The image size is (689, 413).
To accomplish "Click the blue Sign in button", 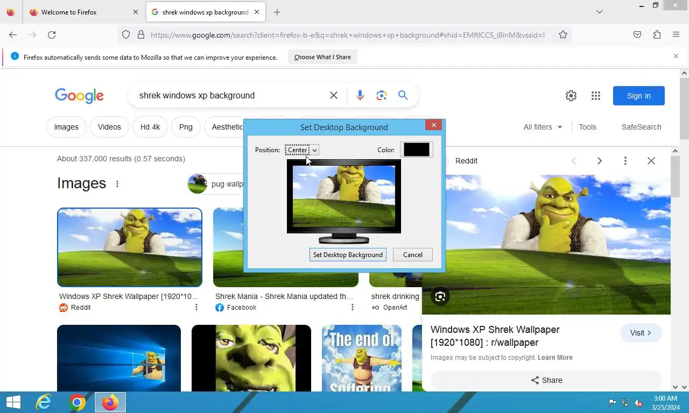I will tap(638, 96).
